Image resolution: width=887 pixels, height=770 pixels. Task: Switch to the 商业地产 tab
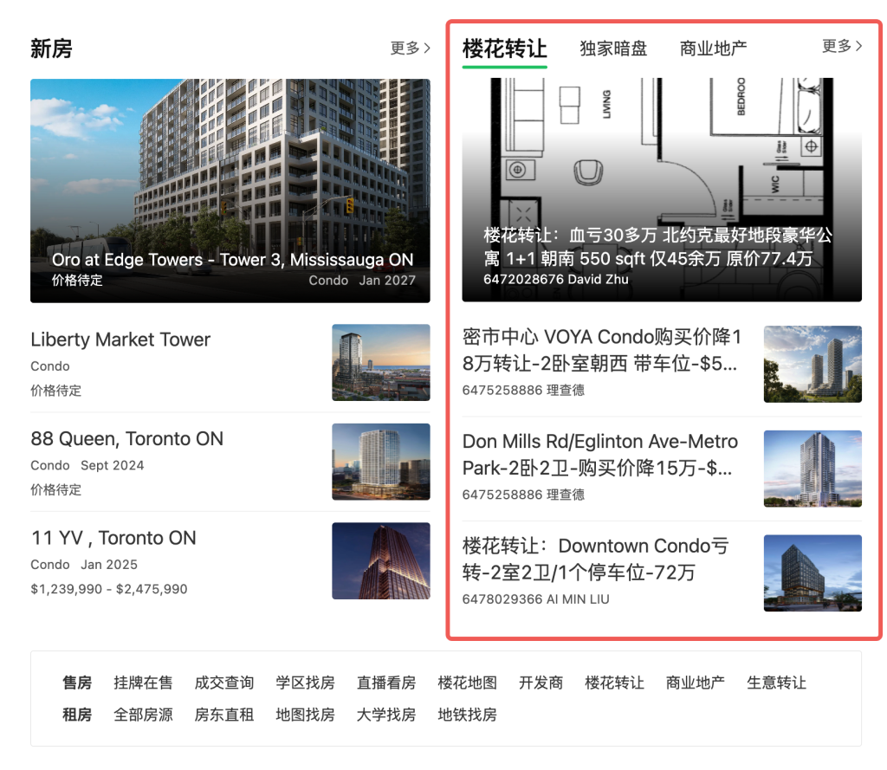714,49
